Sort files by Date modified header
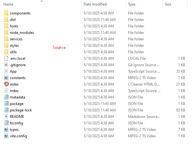The image size is (195, 144). pyautogui.click(x=95, y=4)
